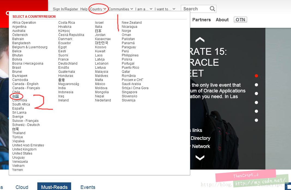Image resolution: width=291 pixels, height=190 pixels.
Task: Choose United States country
Action: coord(22,153)
